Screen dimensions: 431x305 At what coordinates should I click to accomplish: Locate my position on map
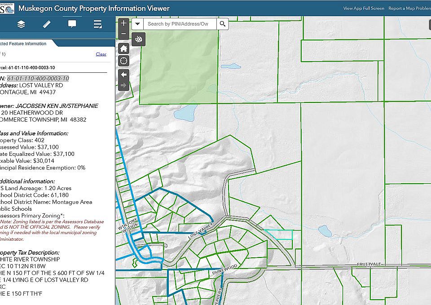(123, 61)
